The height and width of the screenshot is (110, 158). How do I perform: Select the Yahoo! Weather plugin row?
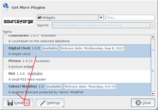pyautogui.click(x=77, y=89)
